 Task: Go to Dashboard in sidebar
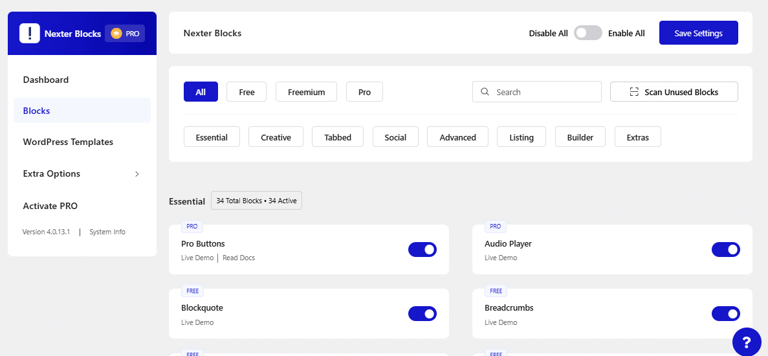pyautogui.click(x=45, y=80)
